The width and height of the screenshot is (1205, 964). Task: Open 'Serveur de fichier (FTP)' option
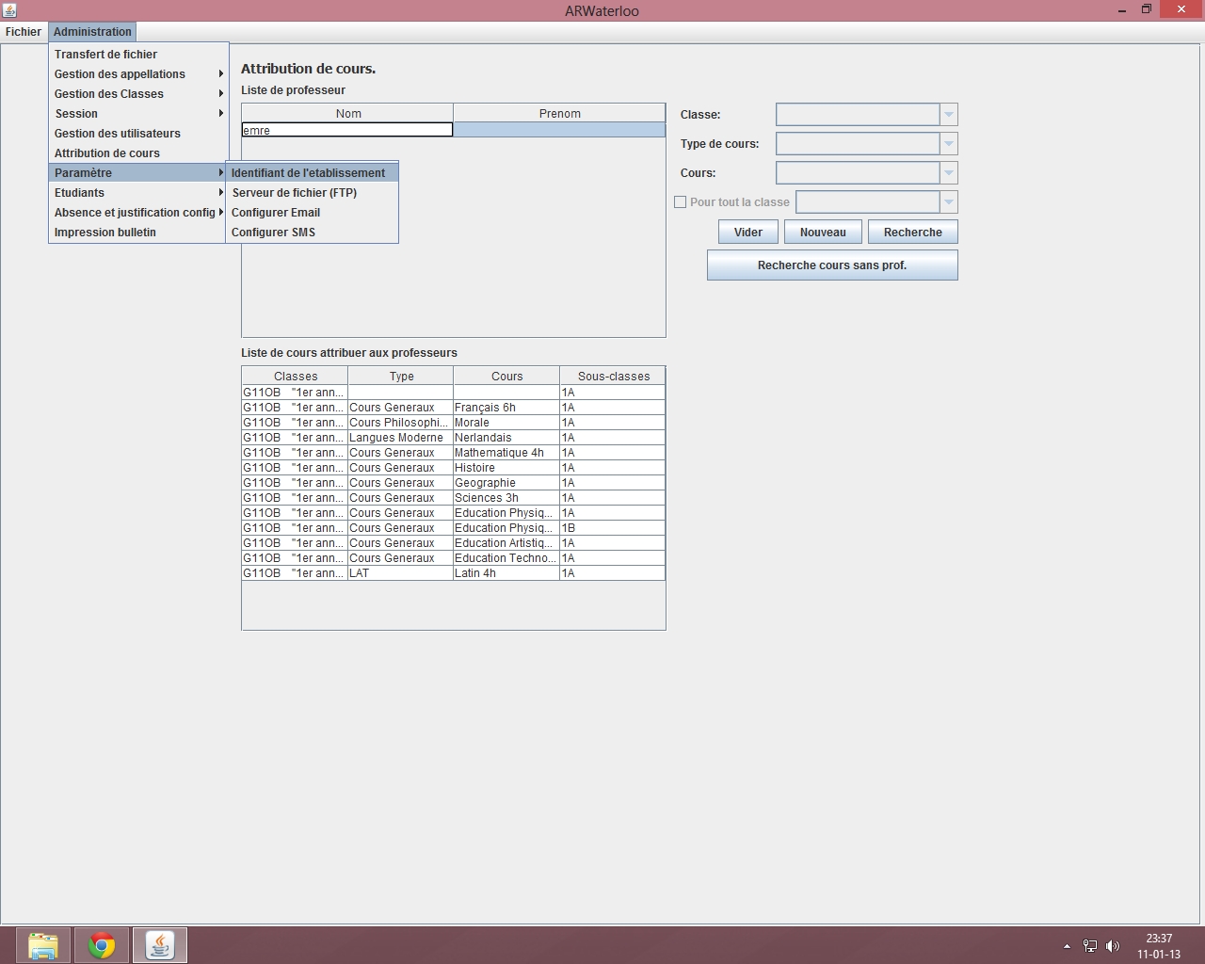click(295, 193)
